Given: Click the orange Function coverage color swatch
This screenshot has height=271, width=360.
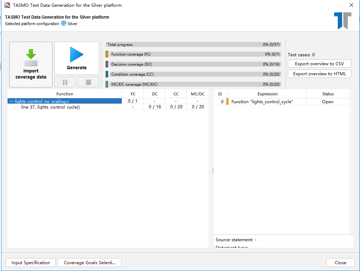Looking at the screenshot, I should (107, 54).
